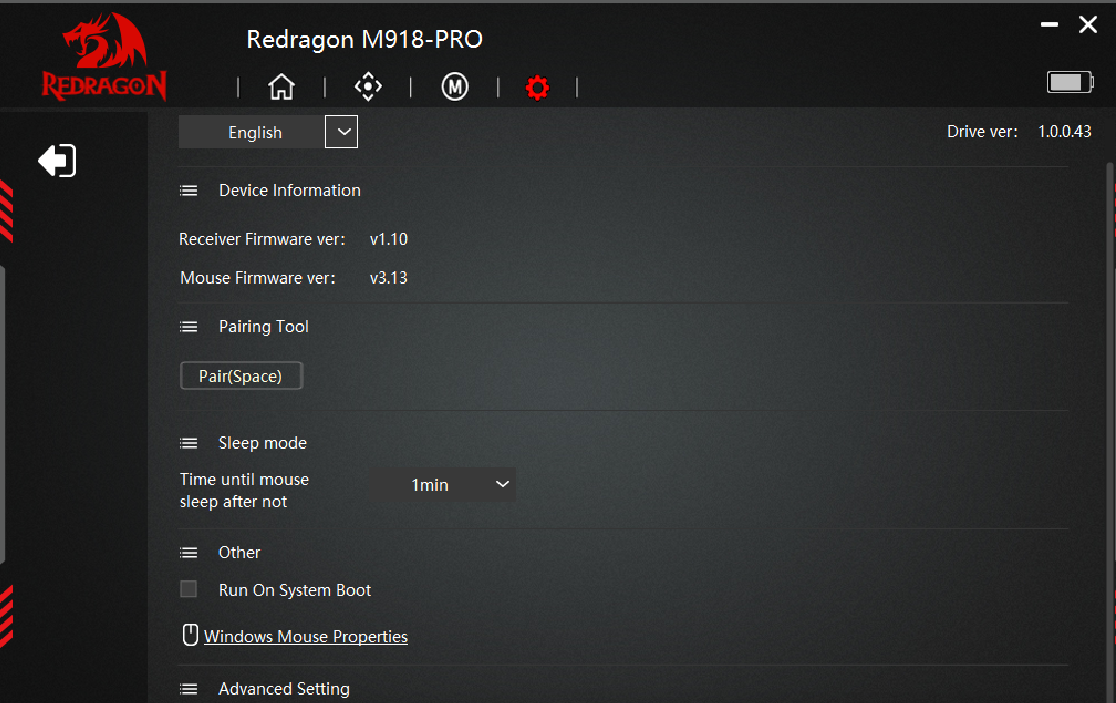Open the Home tab icon

[281, 87]
